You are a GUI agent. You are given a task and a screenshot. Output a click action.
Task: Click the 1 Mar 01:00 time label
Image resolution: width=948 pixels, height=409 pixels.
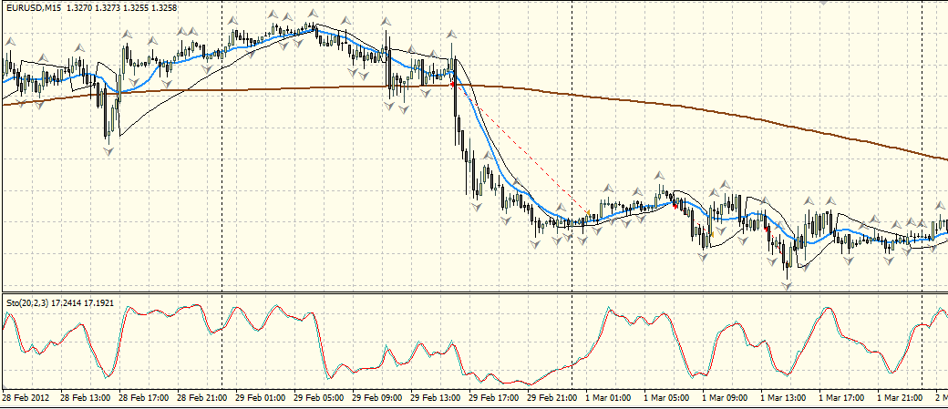[x=608, y=398]
